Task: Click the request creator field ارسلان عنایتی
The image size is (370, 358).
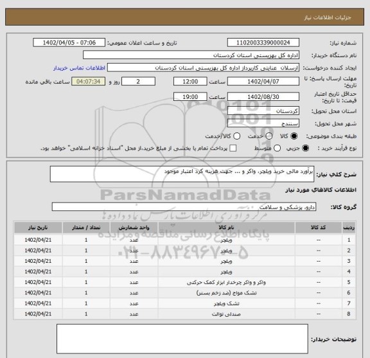Action: (203, 67)
